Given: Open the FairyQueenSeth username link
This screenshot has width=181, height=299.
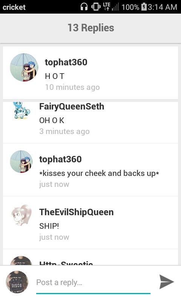Looking at the screenshot, I should tap(72, 106).
